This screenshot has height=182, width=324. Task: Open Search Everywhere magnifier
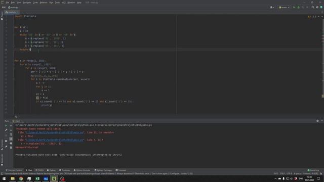coord(313,8)
